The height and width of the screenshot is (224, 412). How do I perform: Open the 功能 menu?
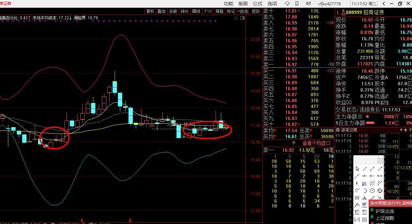229,4
